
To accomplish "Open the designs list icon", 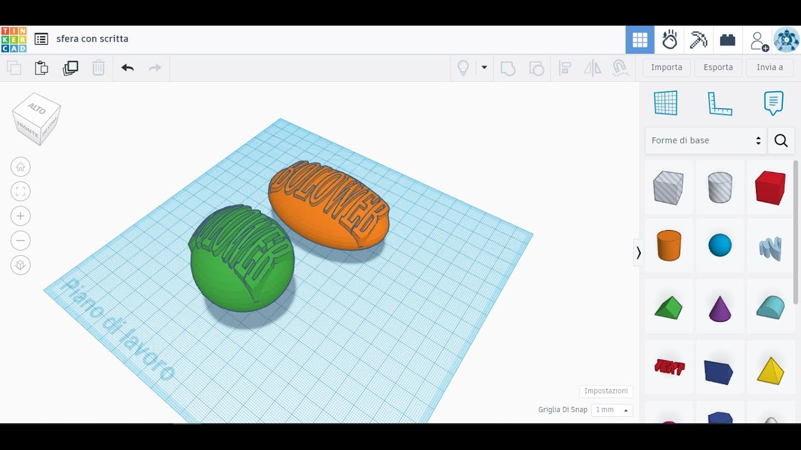I will point(41,39).
